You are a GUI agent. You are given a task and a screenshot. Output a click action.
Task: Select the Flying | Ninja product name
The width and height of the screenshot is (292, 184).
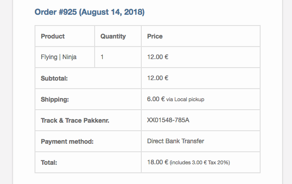(x=58, y=57)
